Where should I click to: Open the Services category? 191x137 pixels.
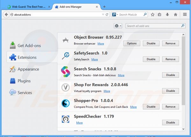pos(21,93)
